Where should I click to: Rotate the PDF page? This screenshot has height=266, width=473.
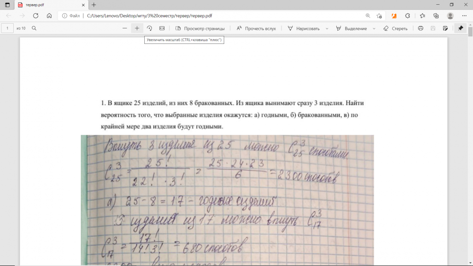point(149,28)
